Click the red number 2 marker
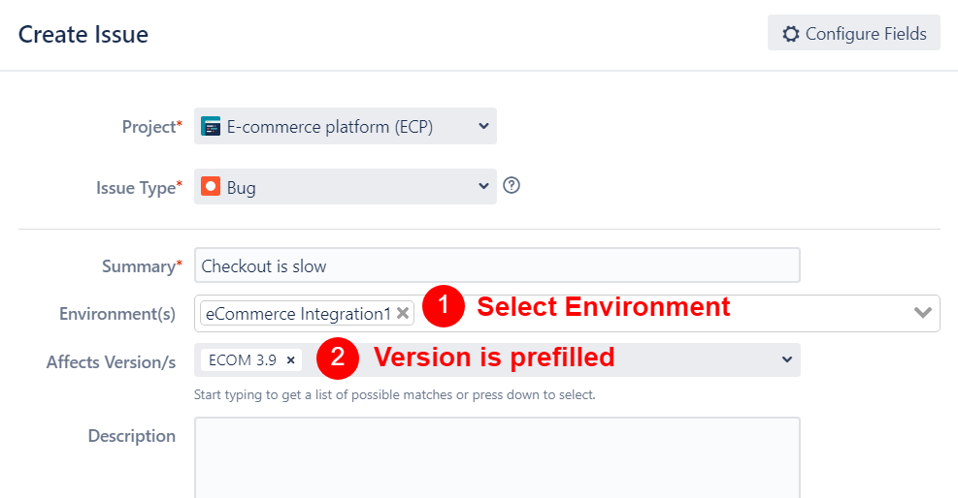958x498 pixels. [338, 358]
